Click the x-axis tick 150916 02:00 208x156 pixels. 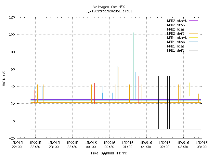click(x=165, y=145)
